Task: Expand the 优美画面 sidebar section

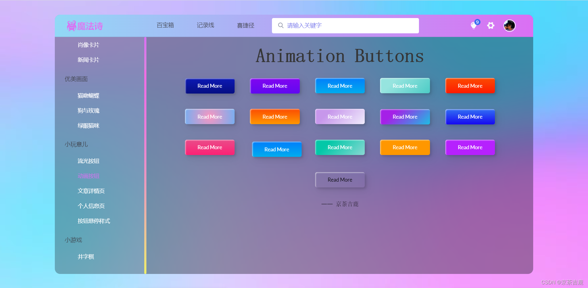Action: pos(76,79)
